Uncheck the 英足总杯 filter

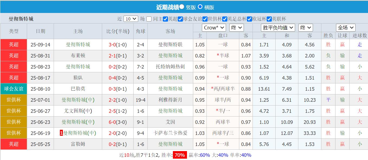pyautogui.click(x=224, y=19)
